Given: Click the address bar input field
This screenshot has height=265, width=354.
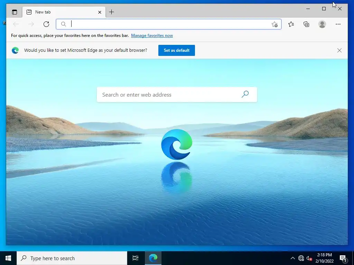Looking at the screenshot, I should (x=169, y=24).
